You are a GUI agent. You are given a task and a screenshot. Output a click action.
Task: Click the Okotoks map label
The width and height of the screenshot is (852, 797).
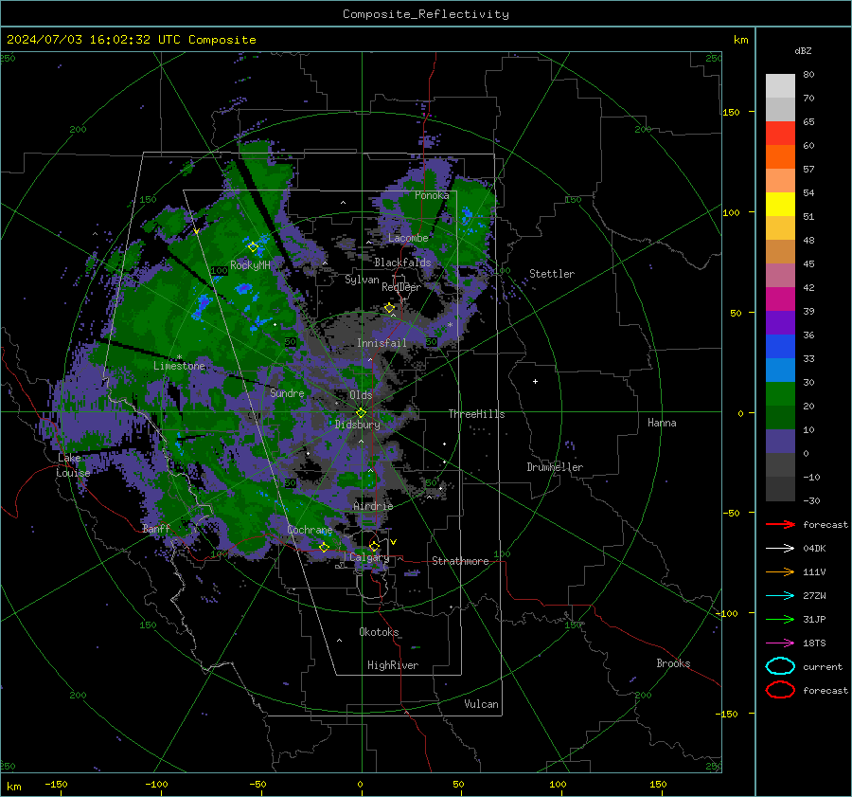(x=379, y=631)
